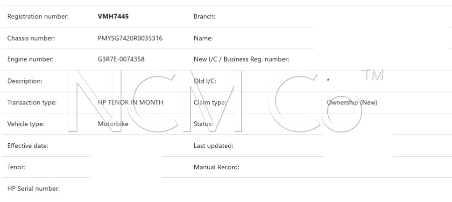Click the Registration number label
The height and width of the screenshot is (202, 452).
point(38,17)
